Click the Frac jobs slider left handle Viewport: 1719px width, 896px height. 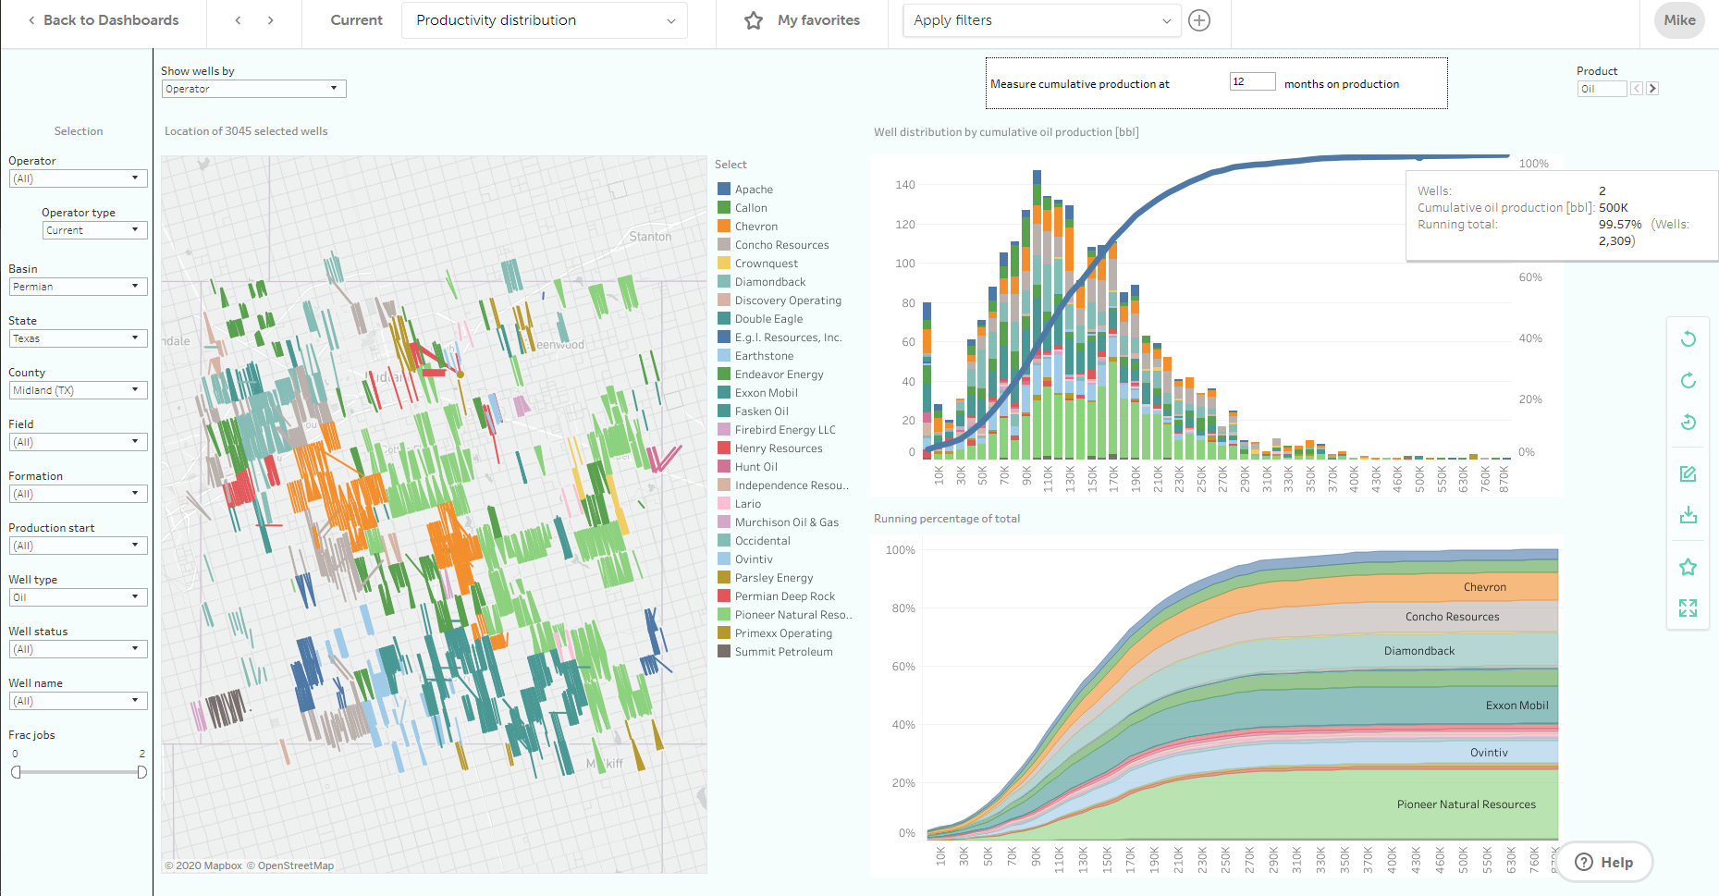16,772
